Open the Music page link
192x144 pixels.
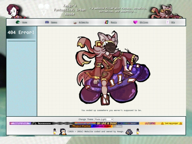pos(114,22)
